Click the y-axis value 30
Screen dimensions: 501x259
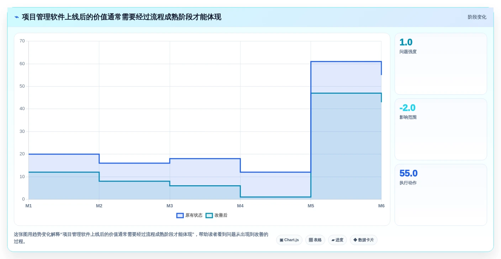[x=22, y=131]
